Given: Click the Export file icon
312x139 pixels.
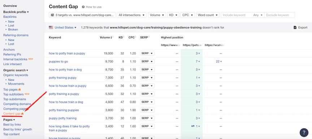Looking at the screenshot, I should [x=295, y=28].
